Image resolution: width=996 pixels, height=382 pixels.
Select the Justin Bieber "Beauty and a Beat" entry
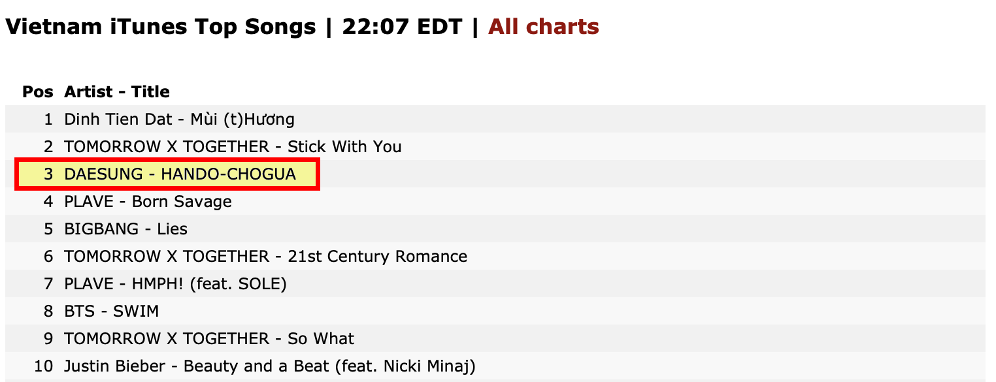(269, 366)
